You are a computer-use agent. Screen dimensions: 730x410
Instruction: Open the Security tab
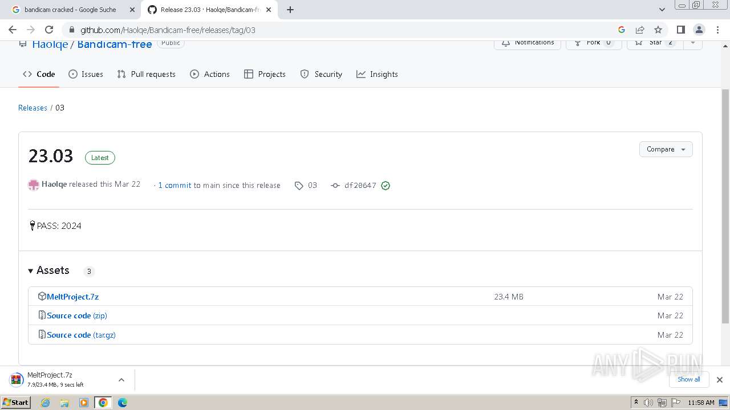point(321,74)
